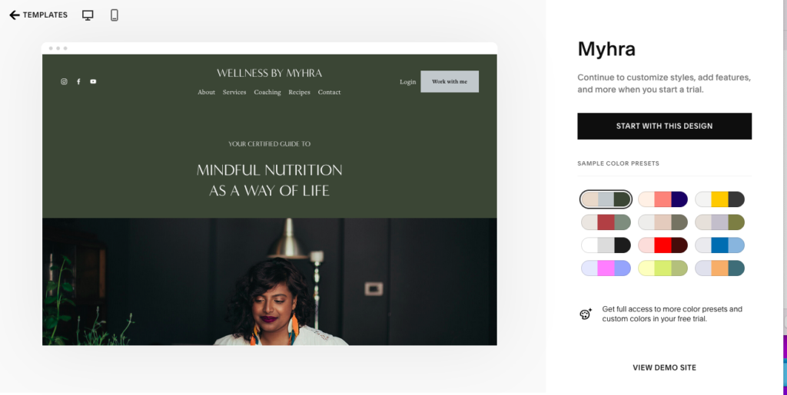The width and height of the screenshot is (787, 395).
Task: Open the YouTube icon in preview
Action: click(93, 81)
